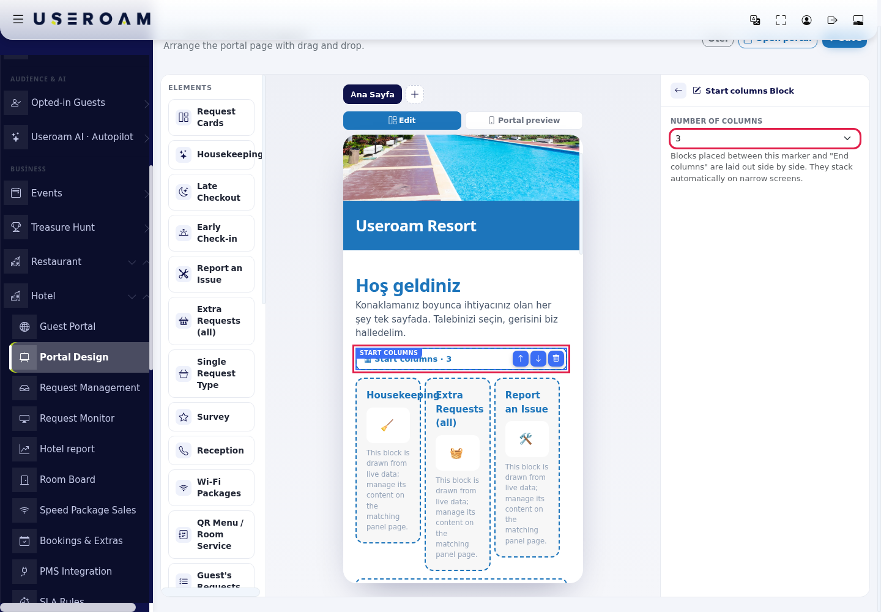This screenshot has width=881, height=612.
Task: Click the logout icon in header
Action: (832, 20)
